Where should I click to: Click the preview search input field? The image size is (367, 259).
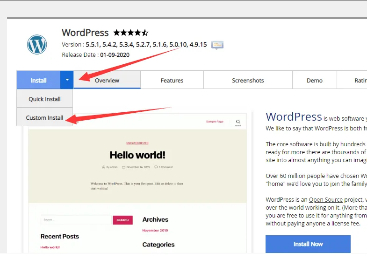click(76, 220)
